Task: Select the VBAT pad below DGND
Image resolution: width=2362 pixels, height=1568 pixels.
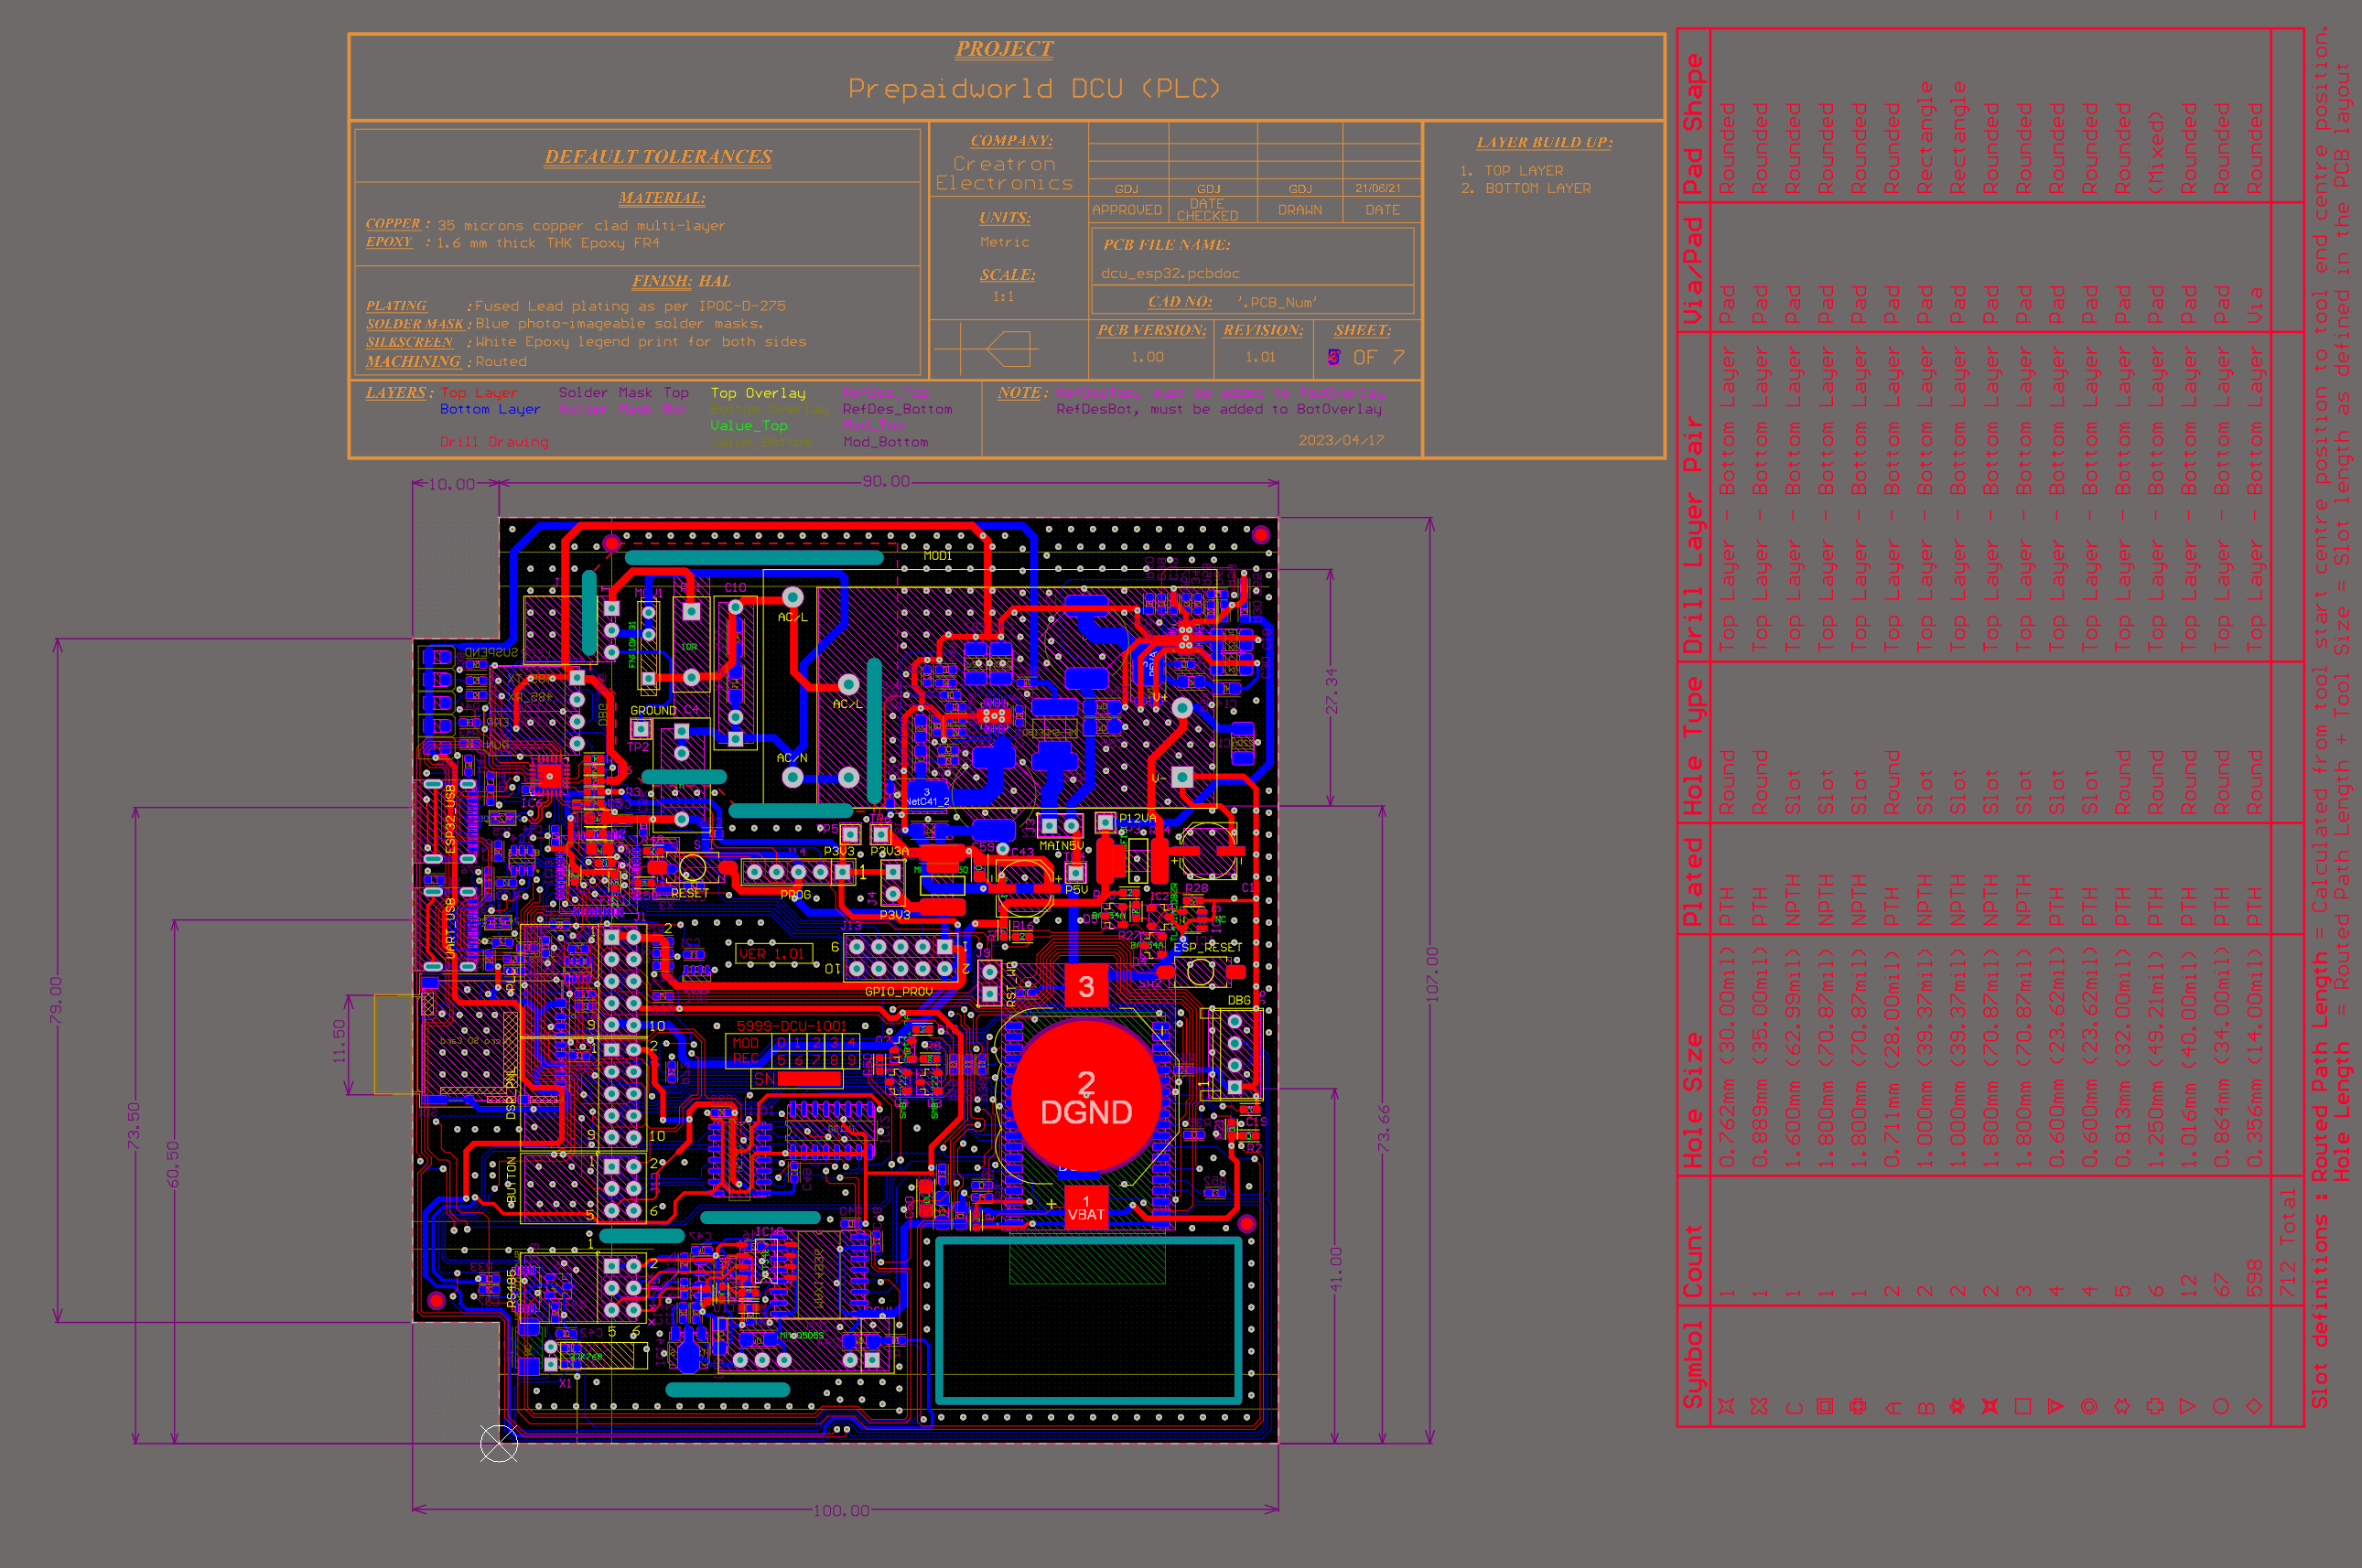Action: click(x=1085, y=1207)
